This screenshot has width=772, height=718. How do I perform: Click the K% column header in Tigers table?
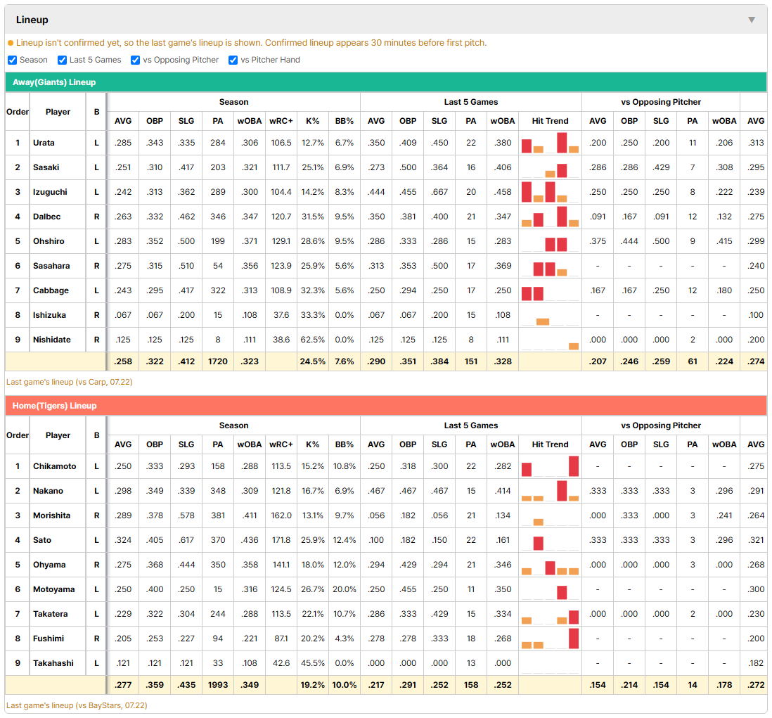pyautogui.click(x=313, y=444)
